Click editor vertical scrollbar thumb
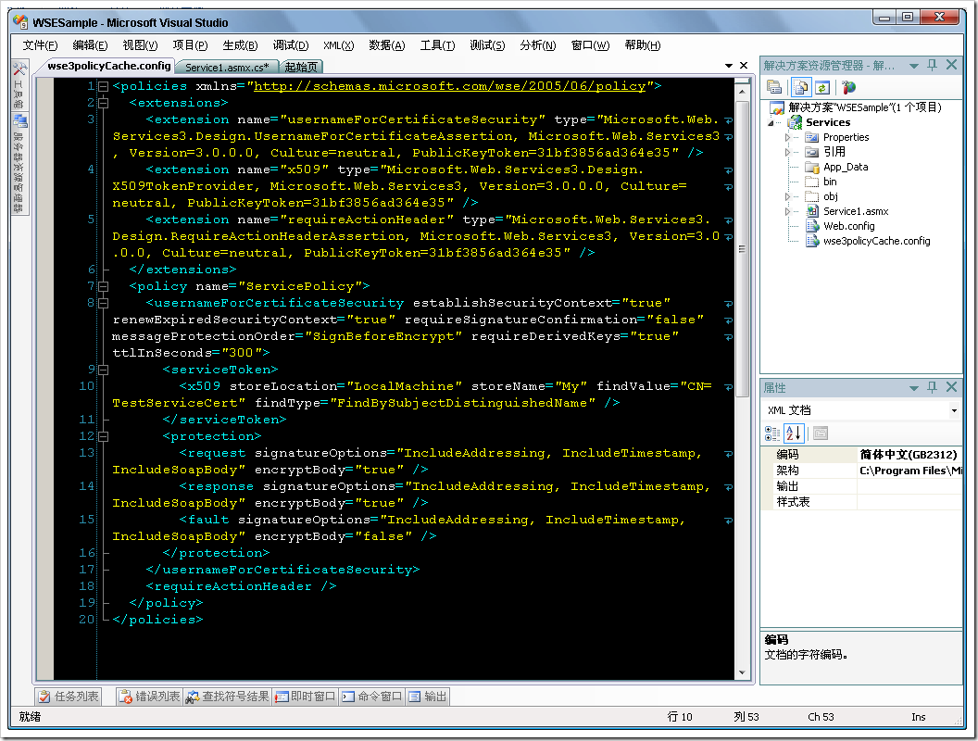This screenshot has height=741, width=978. tap(742, 247)
